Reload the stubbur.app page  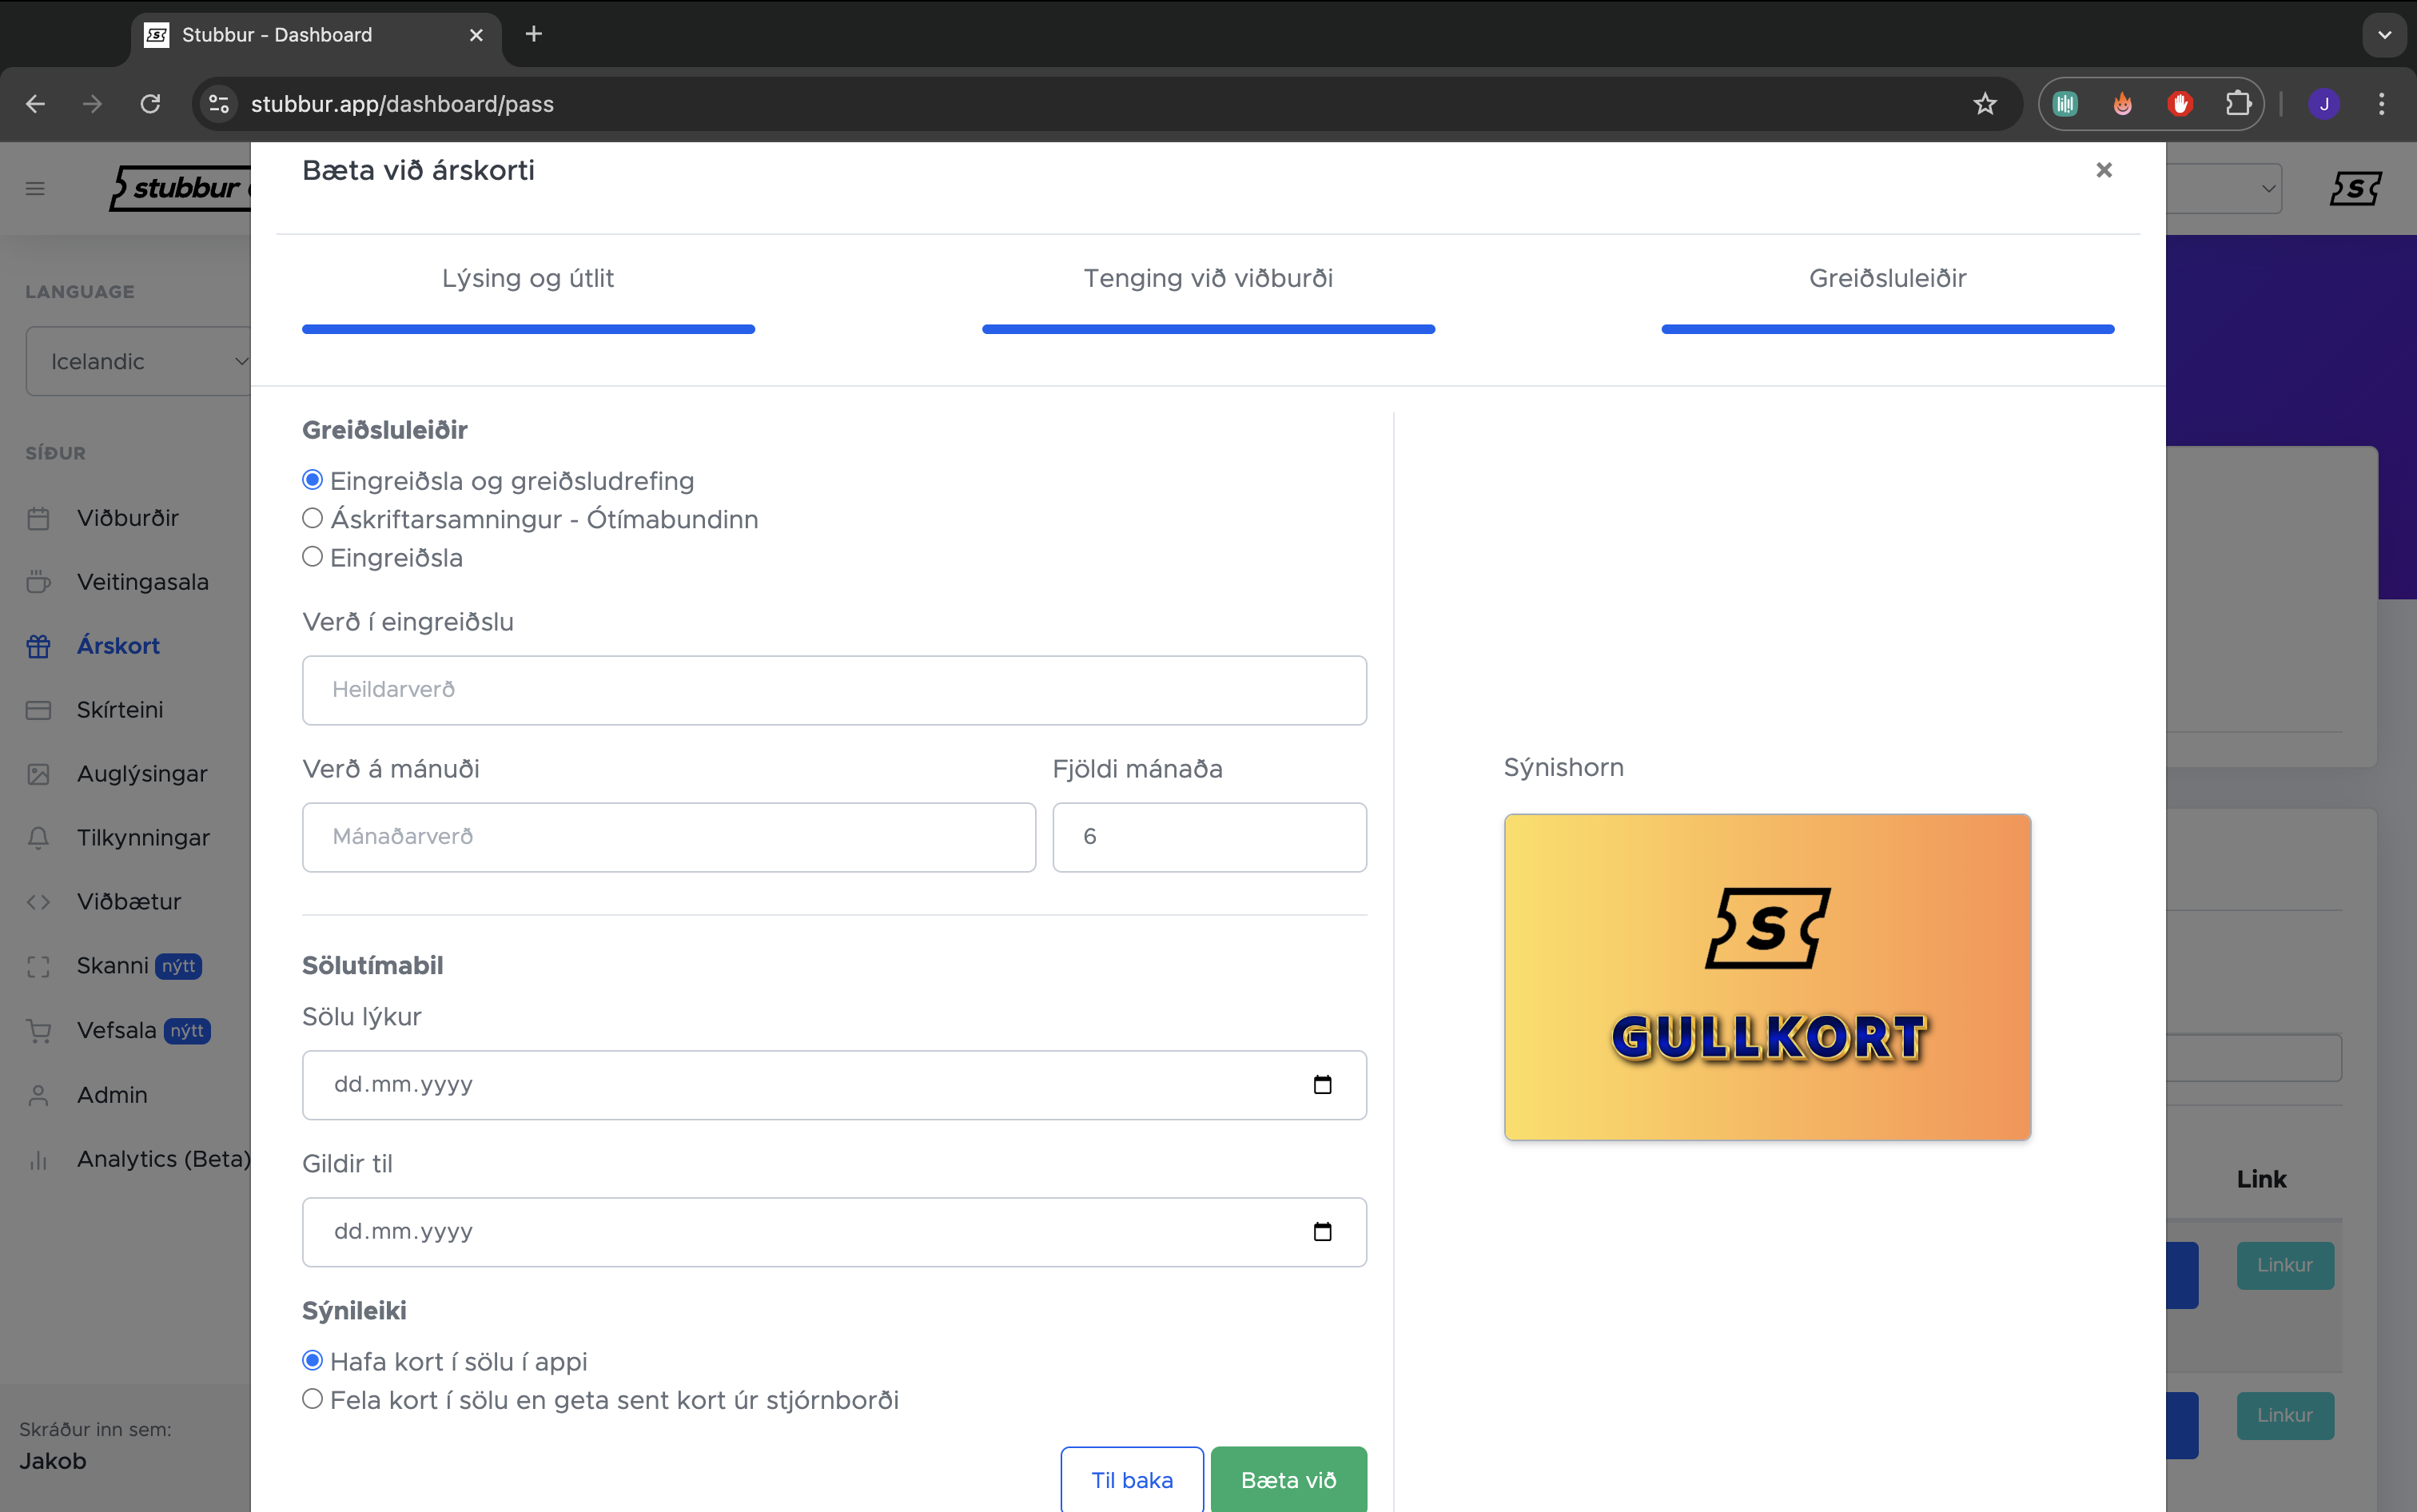click(150, 104)
